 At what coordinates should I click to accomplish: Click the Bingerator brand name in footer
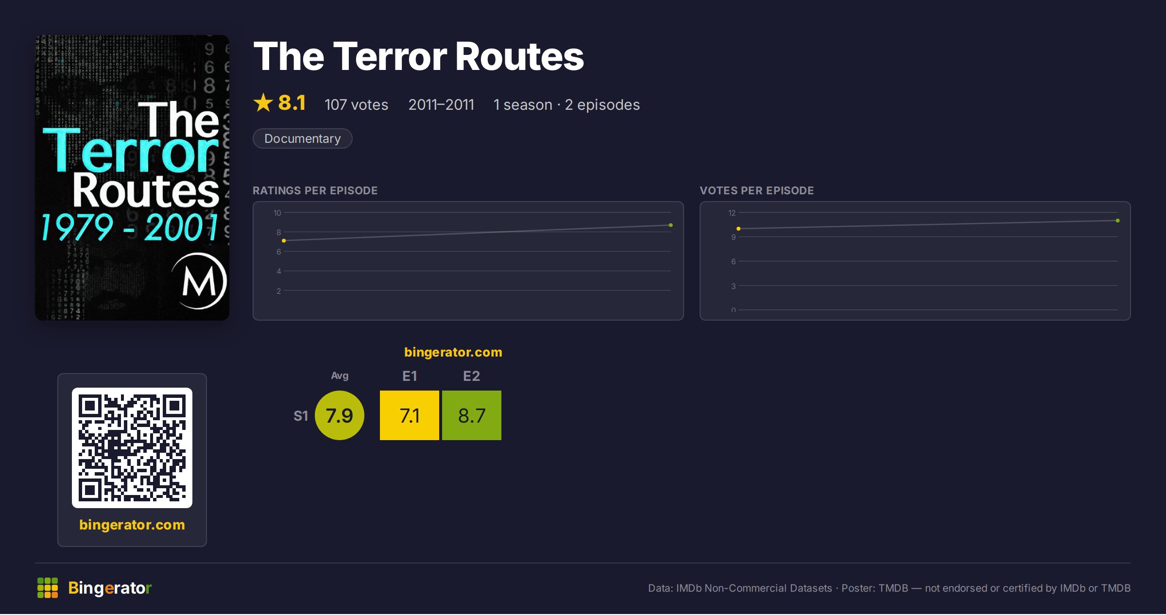(110, 588)
